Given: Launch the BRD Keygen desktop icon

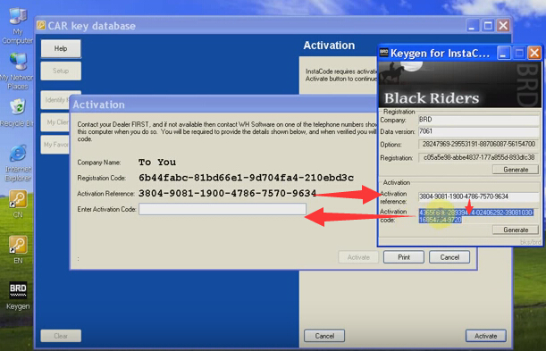Looking at the screenshot, I should coord(18,296).
